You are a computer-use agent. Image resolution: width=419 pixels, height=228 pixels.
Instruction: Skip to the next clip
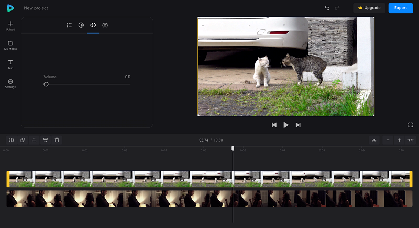pyautogui.click(x=298, y=125)
